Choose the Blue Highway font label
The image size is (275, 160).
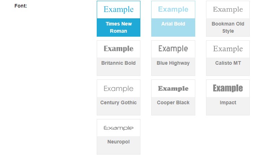[173, 63]
